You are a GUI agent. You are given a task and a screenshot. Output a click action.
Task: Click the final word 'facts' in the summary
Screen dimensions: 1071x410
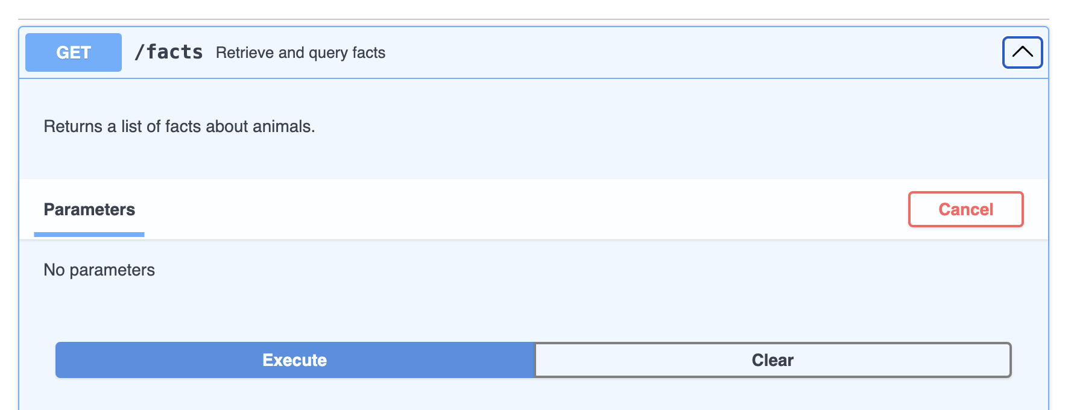(x=368, y=53)
